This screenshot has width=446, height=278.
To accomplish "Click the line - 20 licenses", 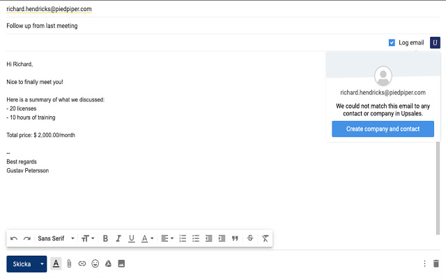I will [22, 108].
